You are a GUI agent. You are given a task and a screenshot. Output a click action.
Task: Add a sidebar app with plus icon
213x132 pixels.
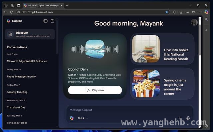(x=206, y=30)
